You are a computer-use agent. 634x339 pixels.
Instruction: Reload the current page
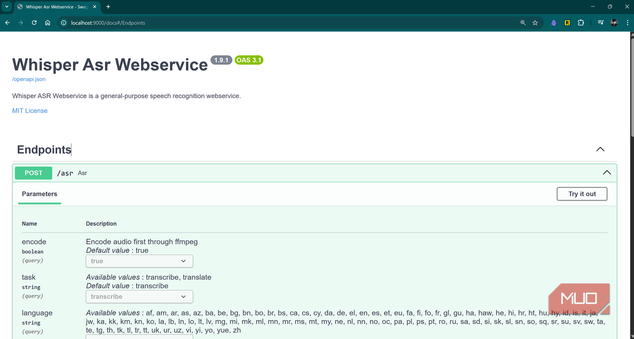34,23
